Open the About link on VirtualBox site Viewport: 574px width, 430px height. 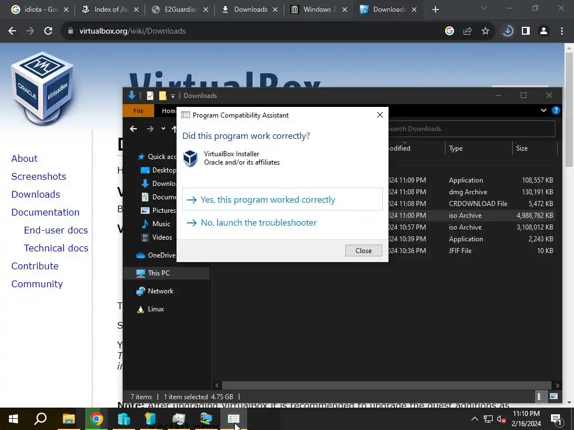pos(25,158)
